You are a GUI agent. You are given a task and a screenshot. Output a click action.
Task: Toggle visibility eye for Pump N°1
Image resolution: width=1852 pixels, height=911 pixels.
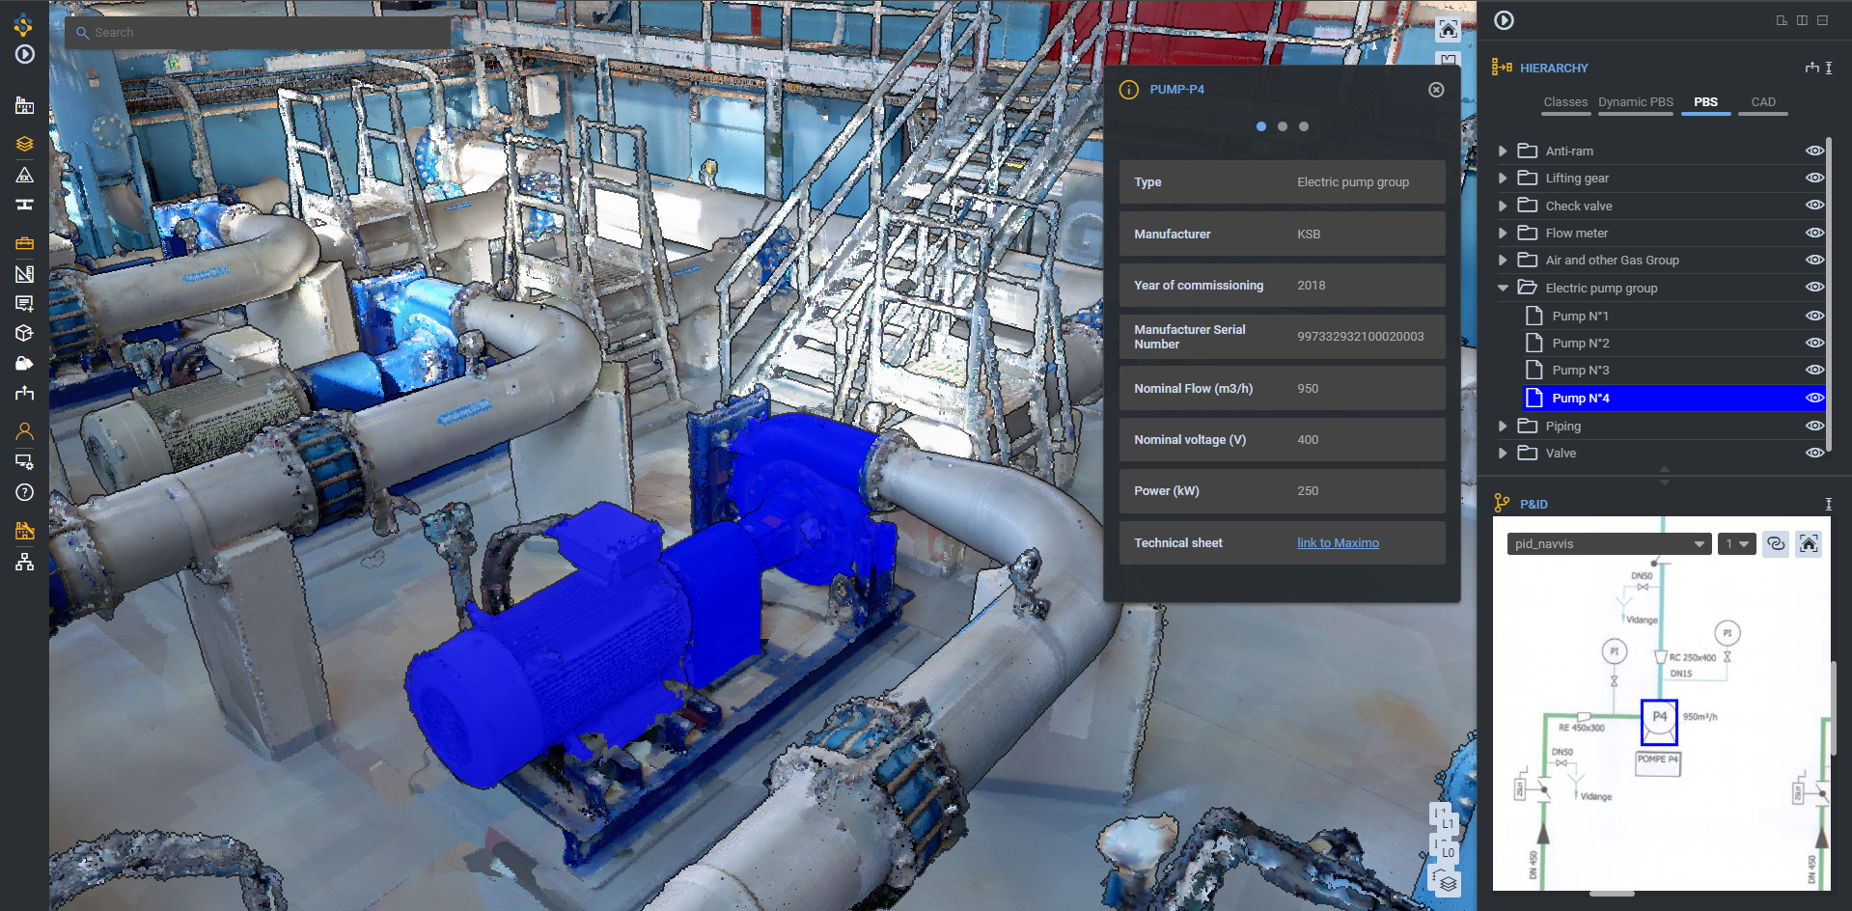coord(1814,316)
